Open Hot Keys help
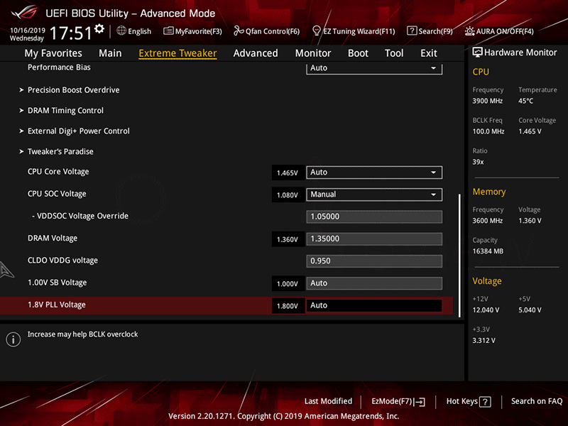This screenshot has height=426, width=568. click(468, 401)
